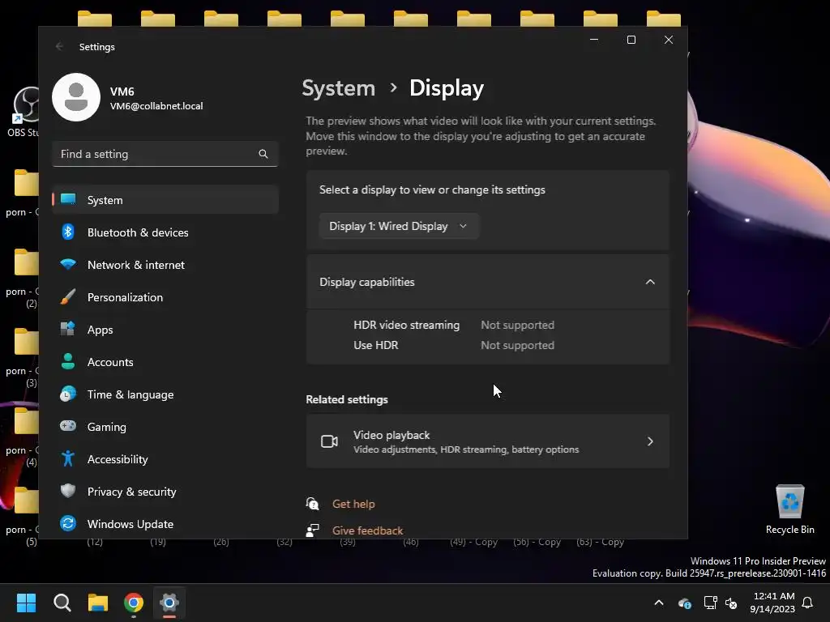This screenshot has height=622, width=830.
Task: Open Personalization settings
Action: pyautogui.click(x=165, y=297)
